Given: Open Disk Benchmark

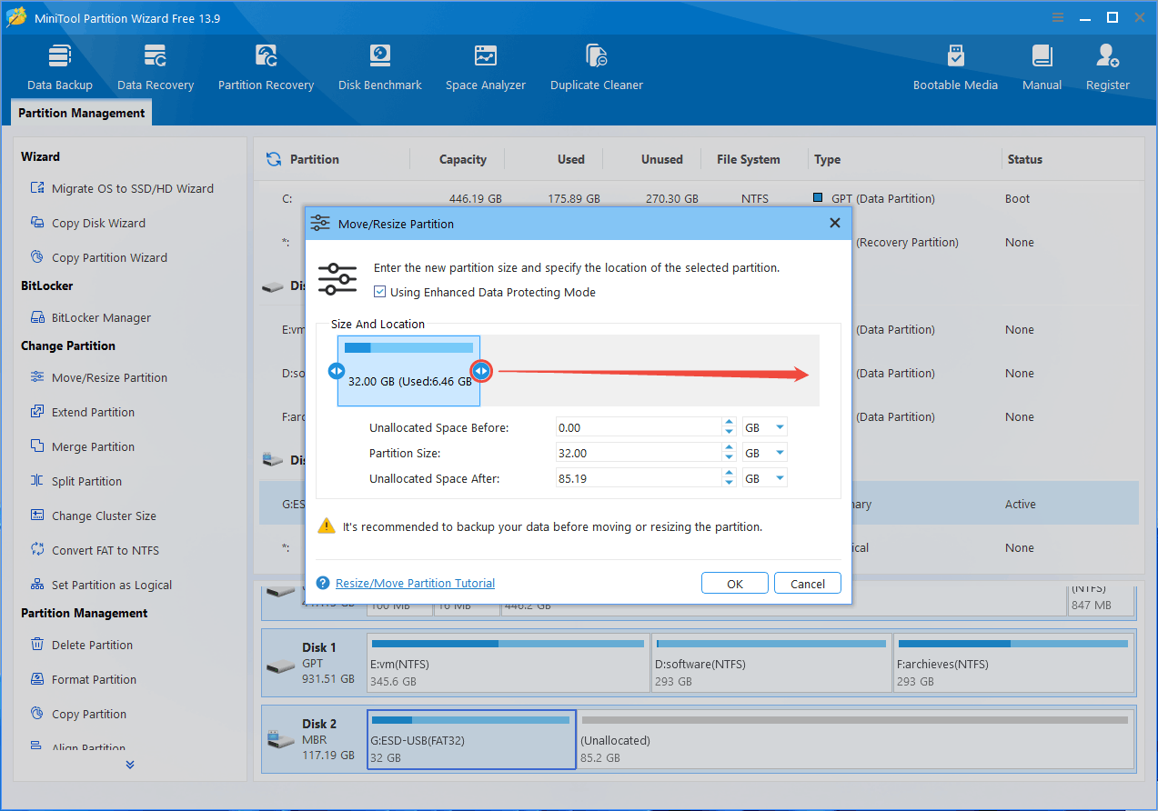Looking at the screenshot, I should pos(380,67).
